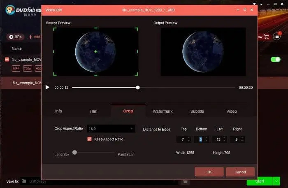Uncheck Keep Aspect Ratio checkbox

[x=89, y=139]
